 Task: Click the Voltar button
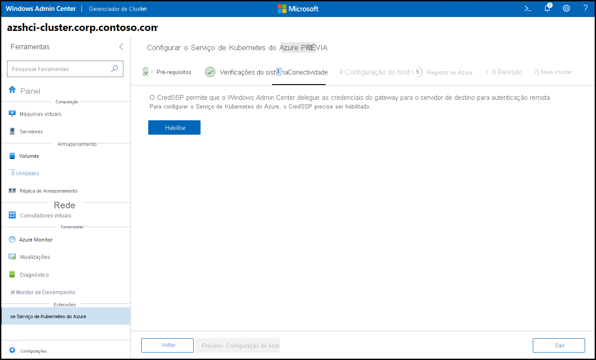click(x=167, y=345)
